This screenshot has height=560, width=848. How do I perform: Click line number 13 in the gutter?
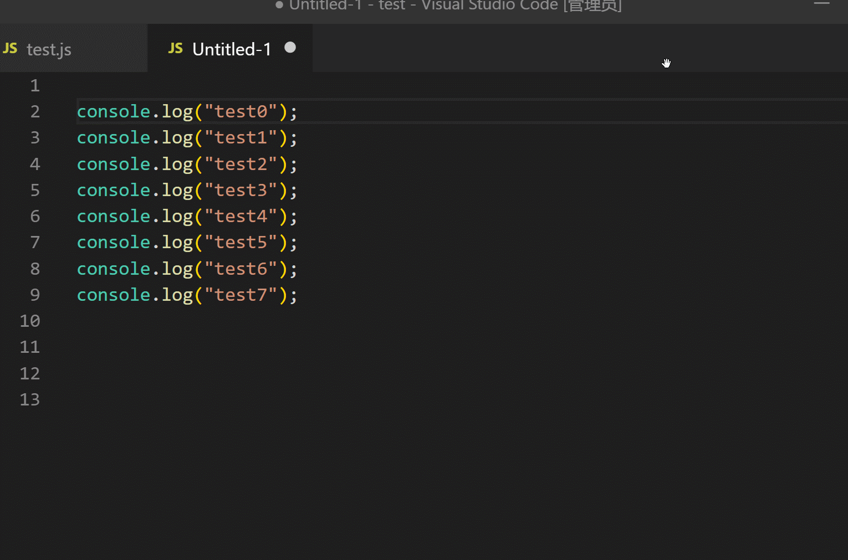point(30,399)
